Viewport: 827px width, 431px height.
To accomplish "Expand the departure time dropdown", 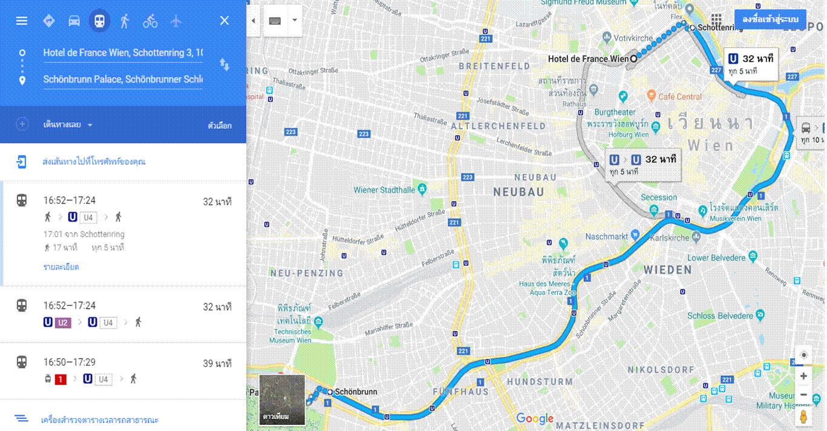I will click(x=68, y=125).
